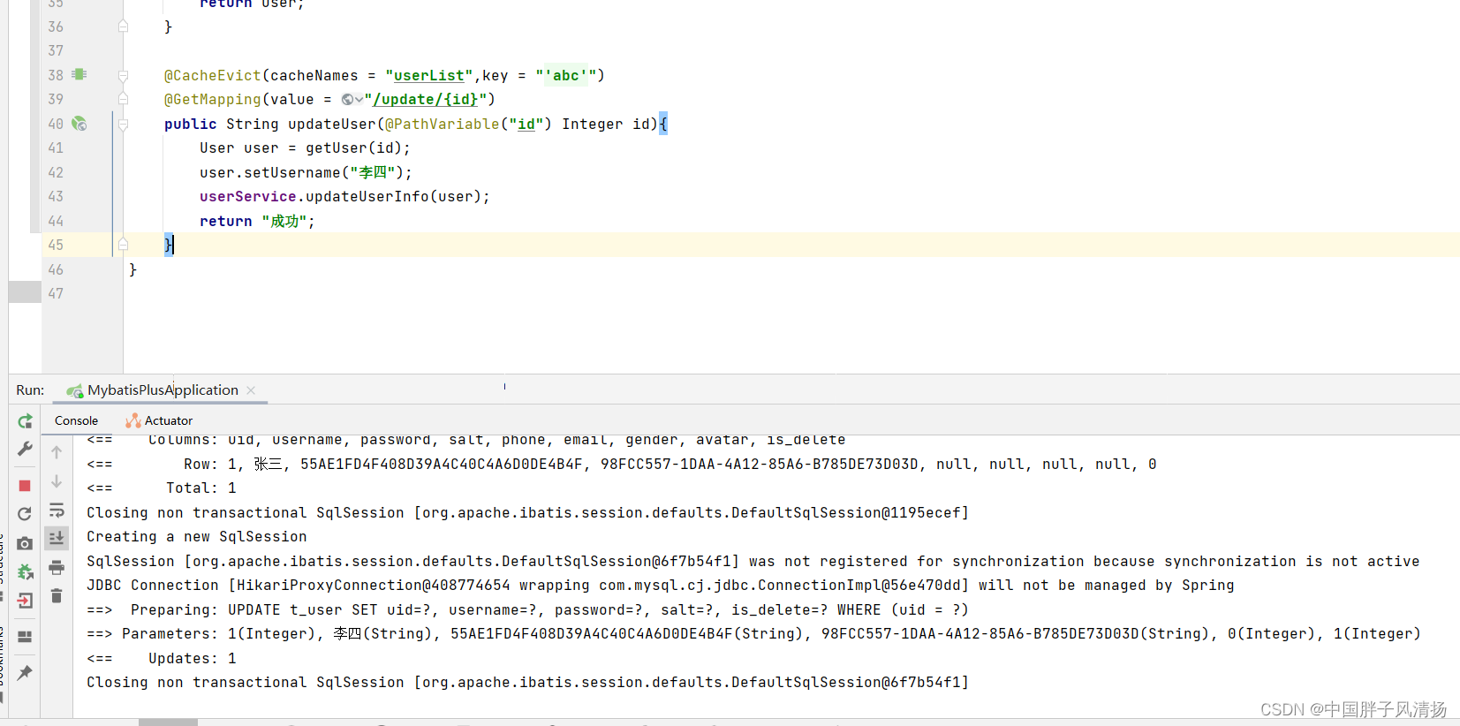This screenshot has width=1460, height=726.
Task: Click the @CacheEvict annotation
Action: click(x=213, y=76)
